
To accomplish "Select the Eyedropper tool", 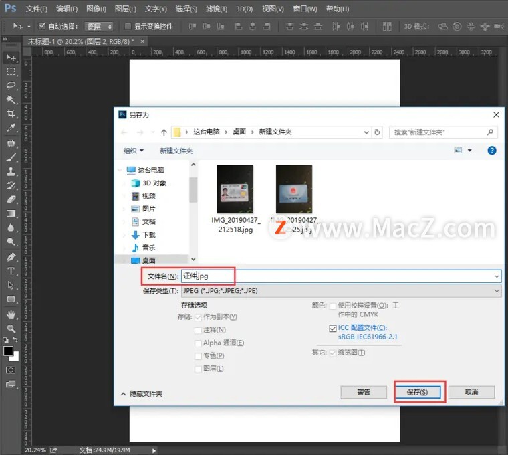I will (x=11, y=128).
